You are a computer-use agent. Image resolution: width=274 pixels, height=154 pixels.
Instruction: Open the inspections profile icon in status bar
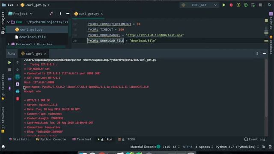[270, 147]
